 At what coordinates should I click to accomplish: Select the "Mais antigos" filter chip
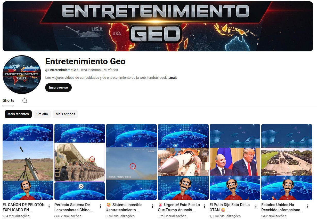[65, 114]
